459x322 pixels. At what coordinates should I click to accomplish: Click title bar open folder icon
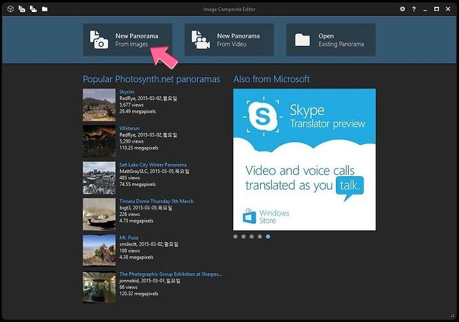click(45, 9)
